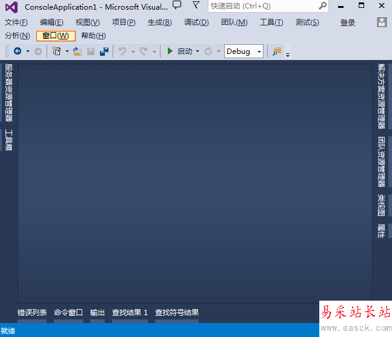Open the 工具(T) menu
The height and width of the screenshot is (337, 392).
[271, 22]
